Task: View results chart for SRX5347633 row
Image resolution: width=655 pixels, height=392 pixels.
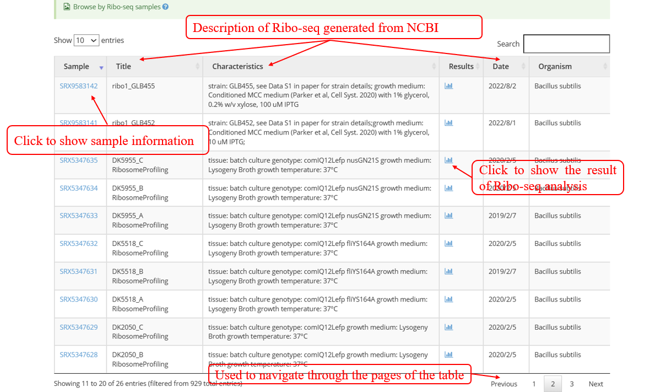Action: coord(448,216)
